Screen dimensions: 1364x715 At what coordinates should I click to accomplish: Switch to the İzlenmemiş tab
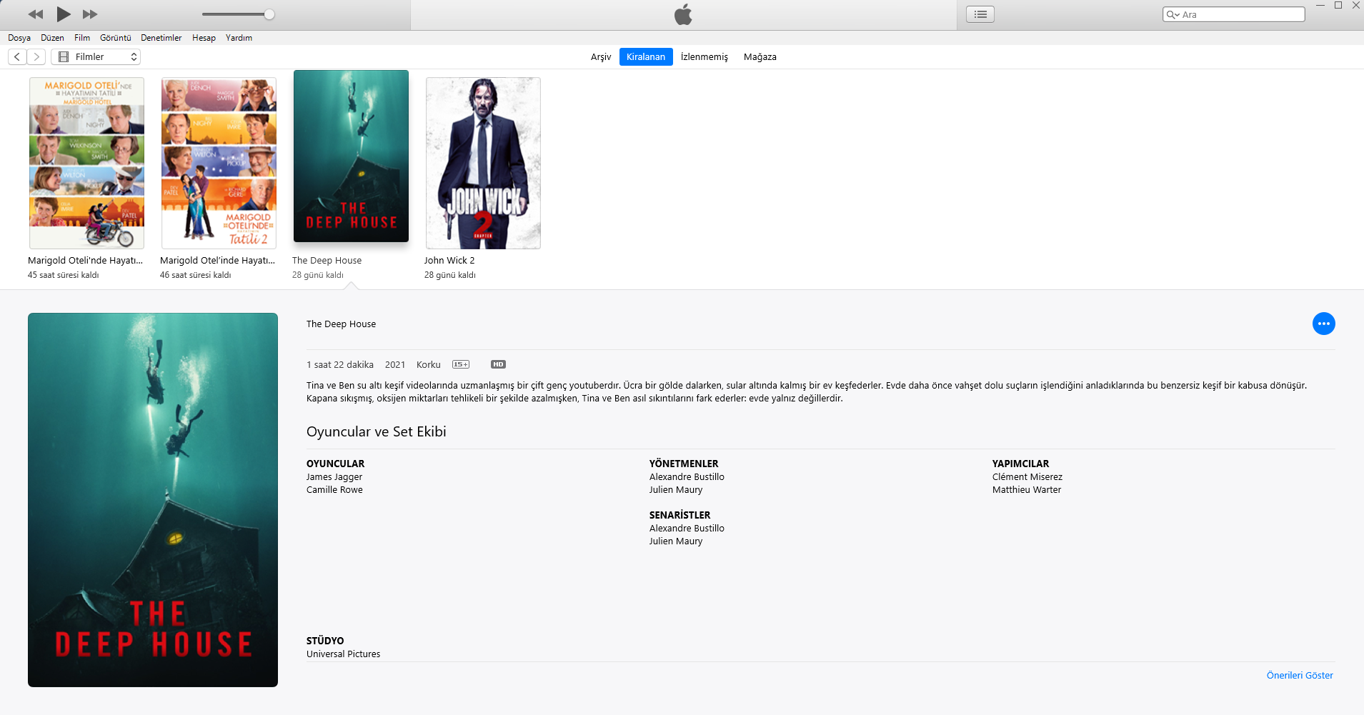click(x=705, y=57)
